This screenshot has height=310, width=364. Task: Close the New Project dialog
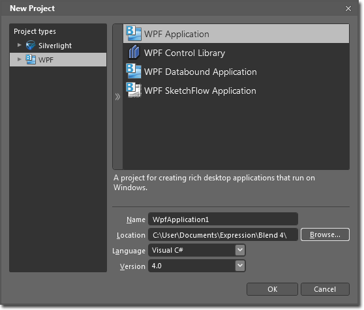tap(348, 8)
